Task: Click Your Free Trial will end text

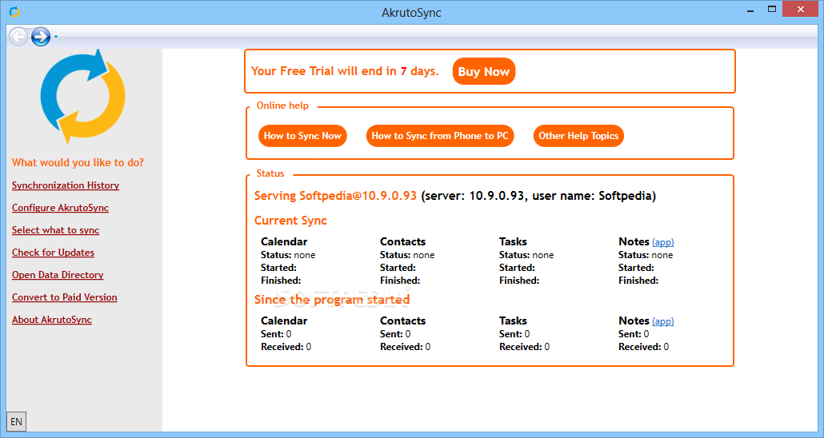Action: tap(345, 71)
